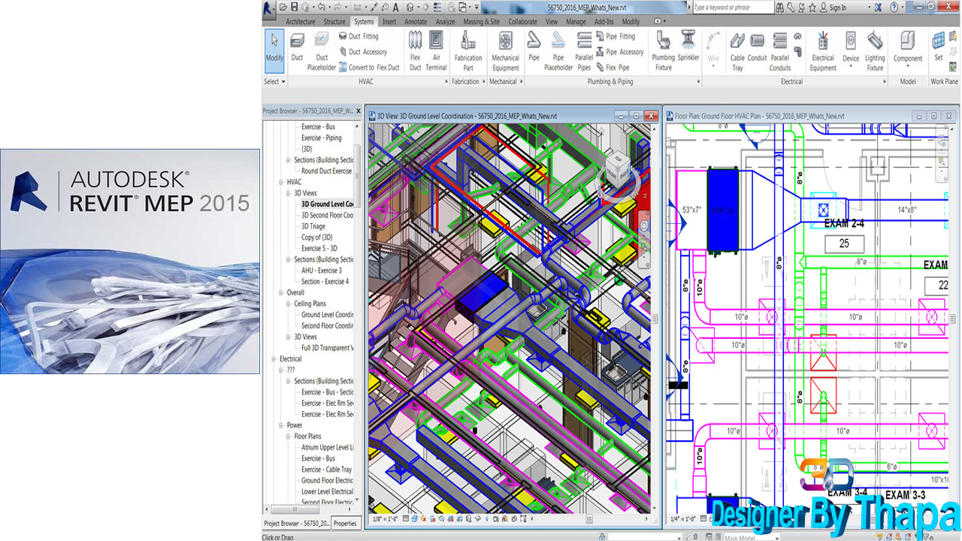
Task: Collapse the Ceiling Plans node
Action: pyautogui.click(x=289, y=304)
